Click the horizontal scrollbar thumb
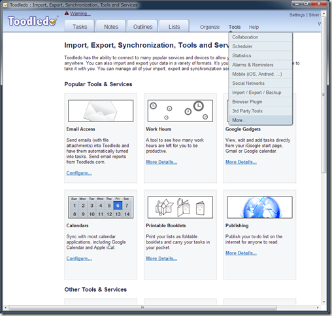The height and width of the screenshot is (316, 332). (142, 308)
